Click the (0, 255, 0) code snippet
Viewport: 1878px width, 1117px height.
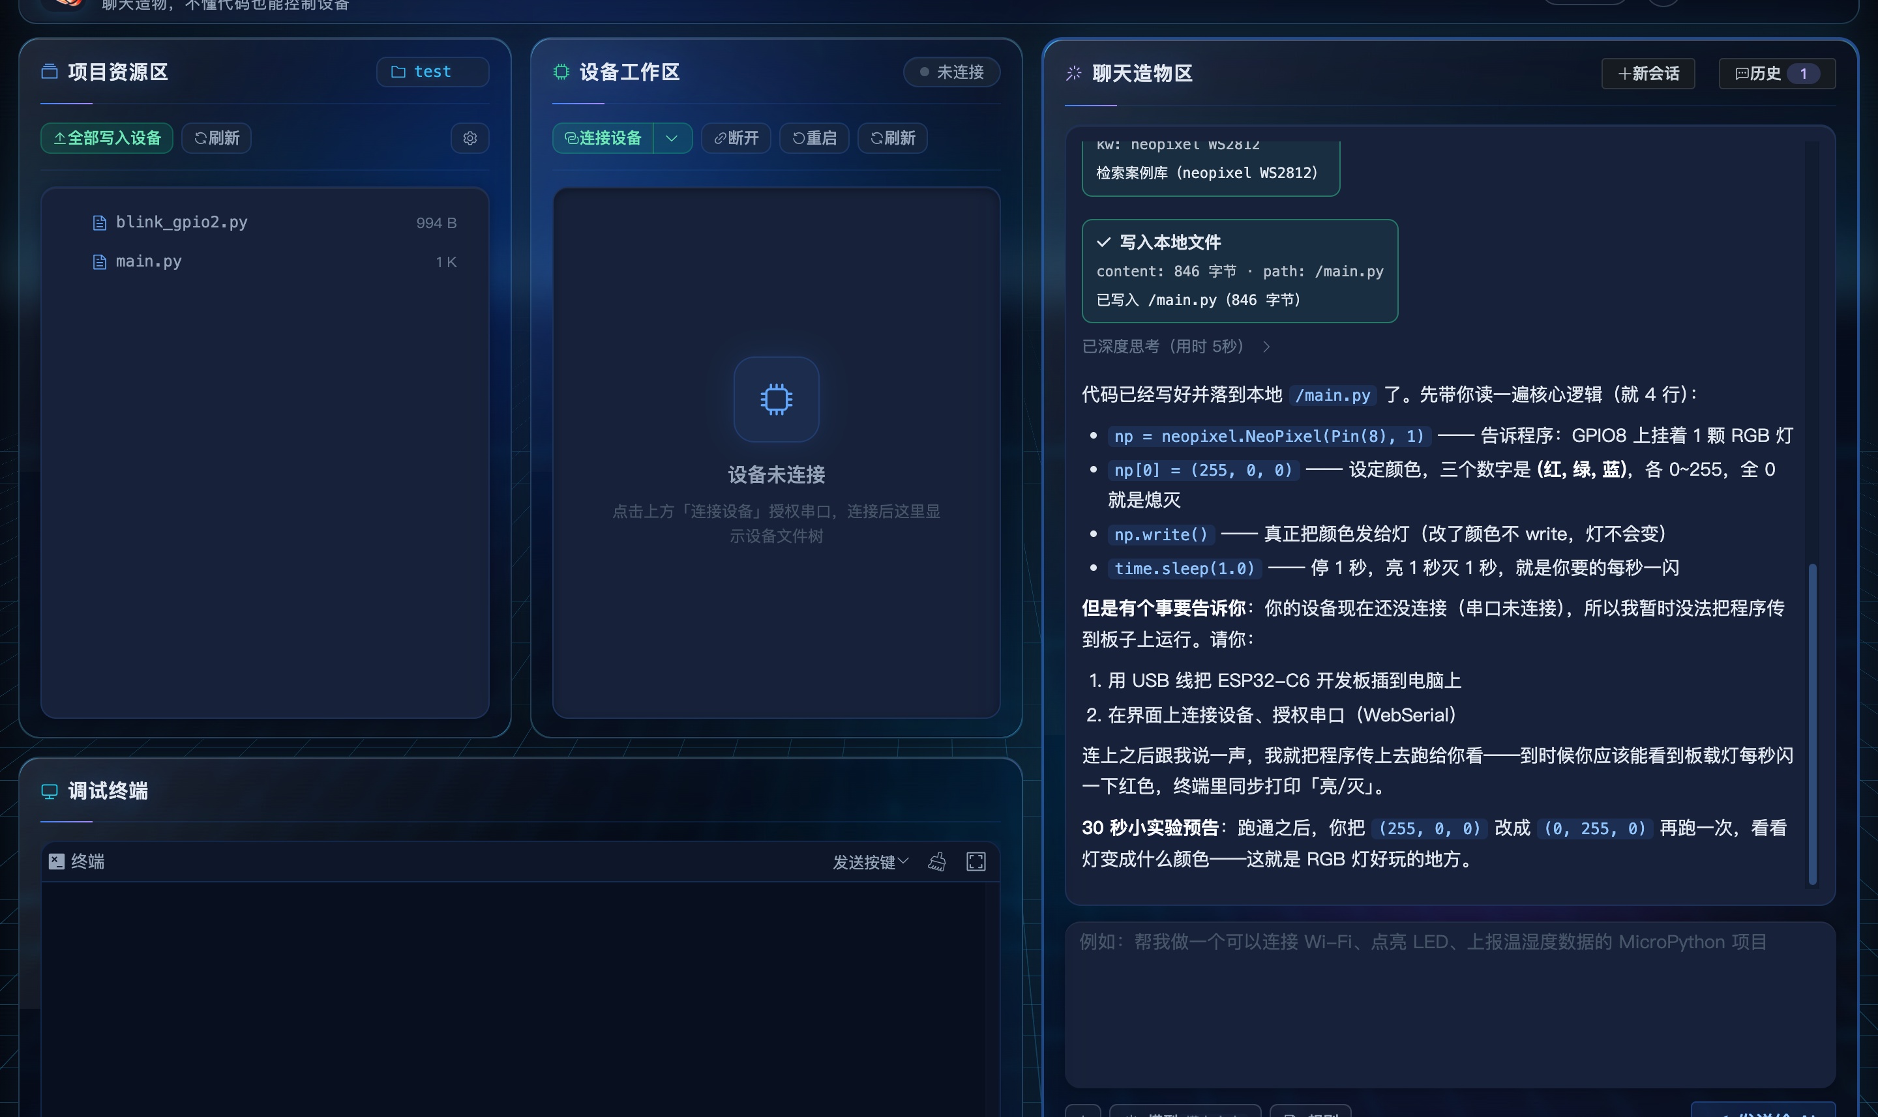1594,829
